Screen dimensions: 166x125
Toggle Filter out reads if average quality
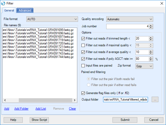[x=83, y=52]
